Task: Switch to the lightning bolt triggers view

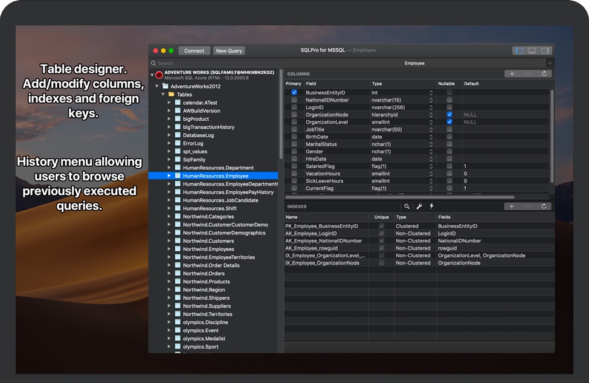Action: [x=431, y=207]
